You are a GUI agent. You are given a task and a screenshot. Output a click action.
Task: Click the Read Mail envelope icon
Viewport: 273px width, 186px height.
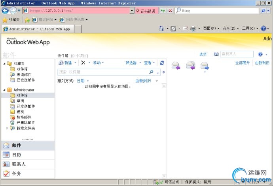(x=185, y=28)
